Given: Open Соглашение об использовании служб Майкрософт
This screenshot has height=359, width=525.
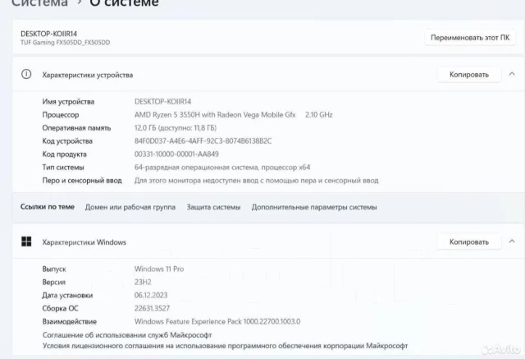Looking at the screenshot, I should (127, 335).
